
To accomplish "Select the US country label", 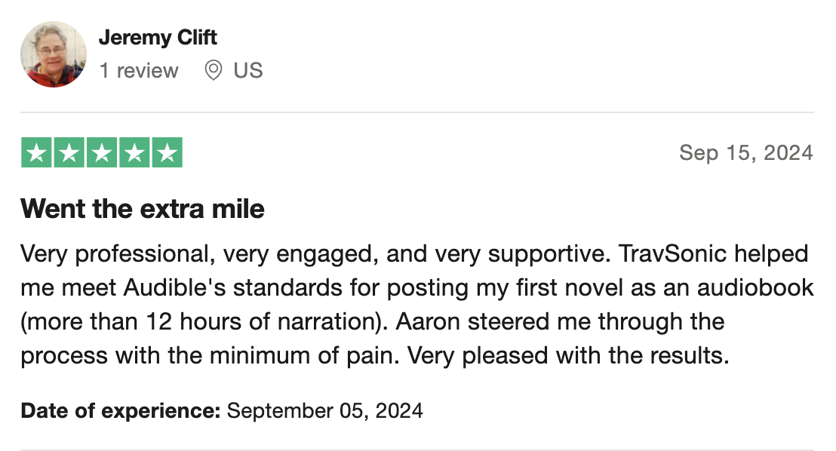I will coord(247,71).
